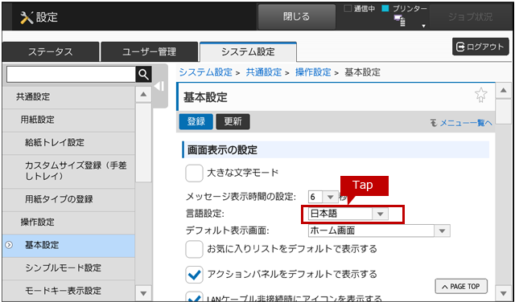This screenshot has width=515, height=302.
Task: Expand the printer status dropdown arrow
Action: pos(424,26)
